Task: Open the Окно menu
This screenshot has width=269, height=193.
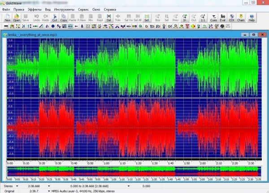Action: coord(96,9)
